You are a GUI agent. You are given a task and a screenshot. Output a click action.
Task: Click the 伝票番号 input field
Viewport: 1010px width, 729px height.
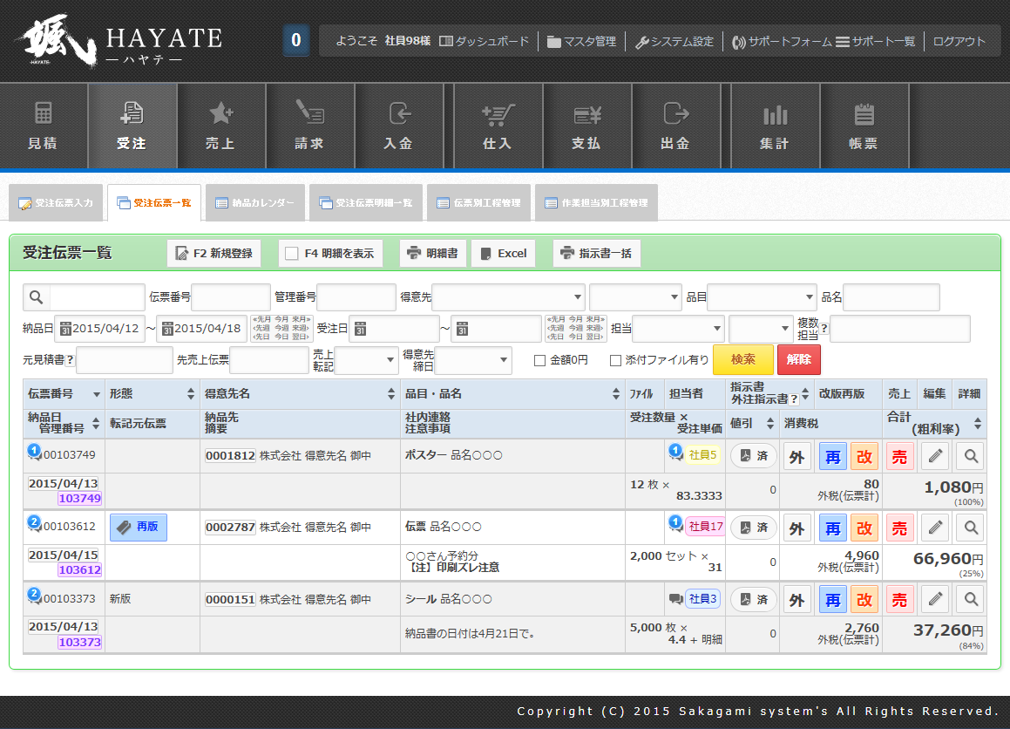pyautogui.click(x=230, y=297)
